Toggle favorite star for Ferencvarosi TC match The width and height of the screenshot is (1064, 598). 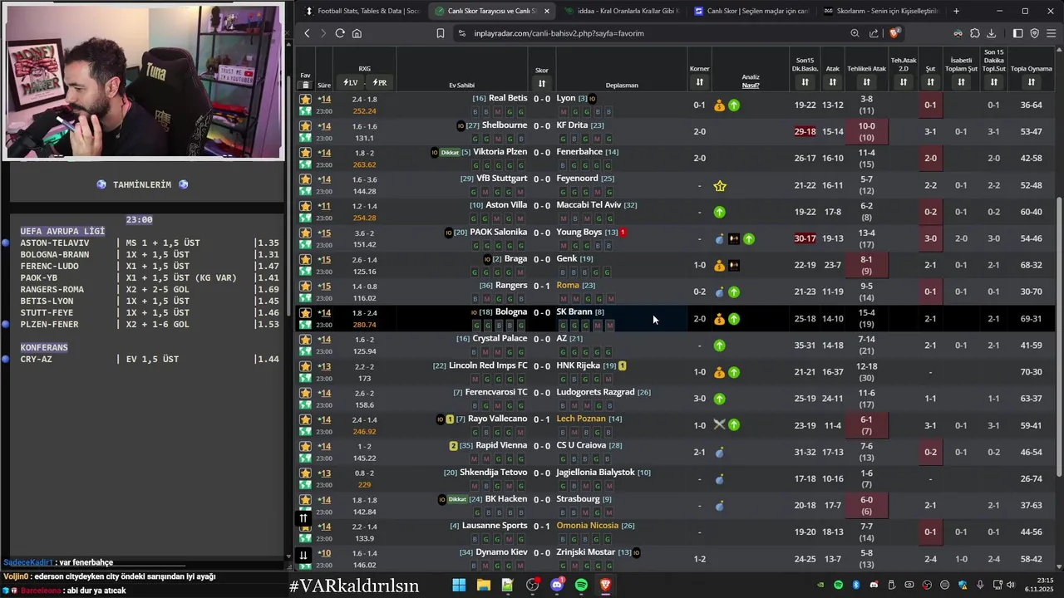[x=305, y=393]
